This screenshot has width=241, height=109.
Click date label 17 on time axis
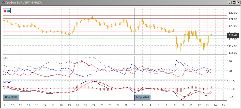pos(53,105)
